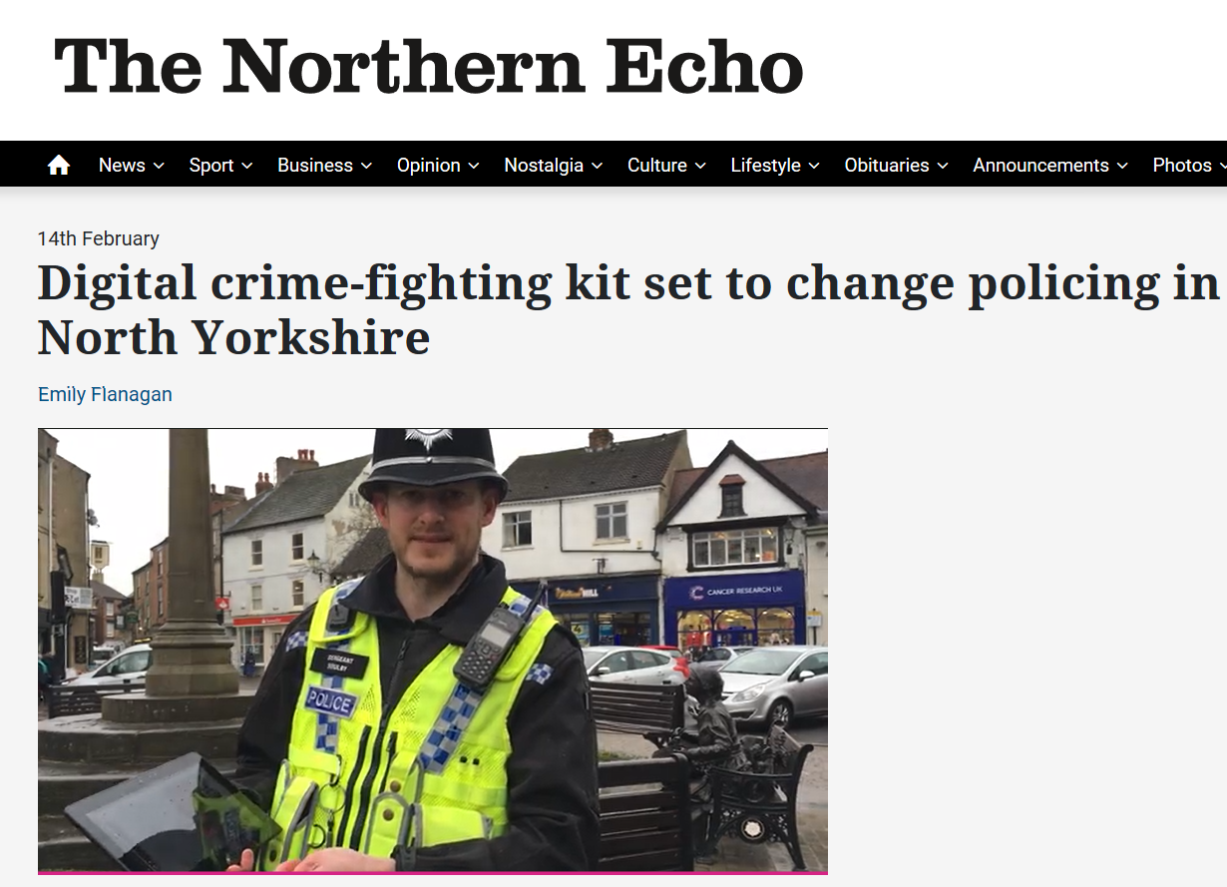Expand the News menu chevron
This screenshot has width=1227, height=887.
point(159,167)
